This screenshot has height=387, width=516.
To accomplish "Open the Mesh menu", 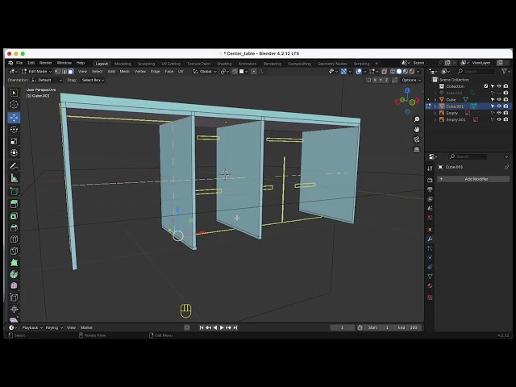I will [x=124, y=72].
